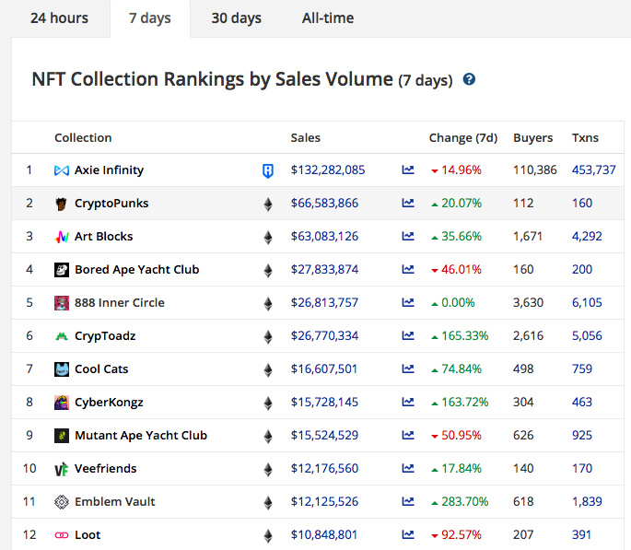Click the Ethereum icon in Art Blocks row

point(268,237)
